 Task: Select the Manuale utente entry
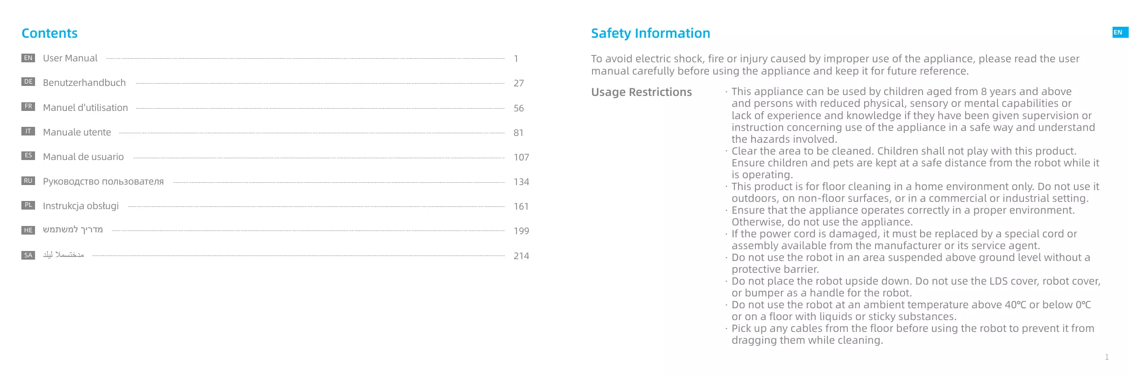coord(77,132)
